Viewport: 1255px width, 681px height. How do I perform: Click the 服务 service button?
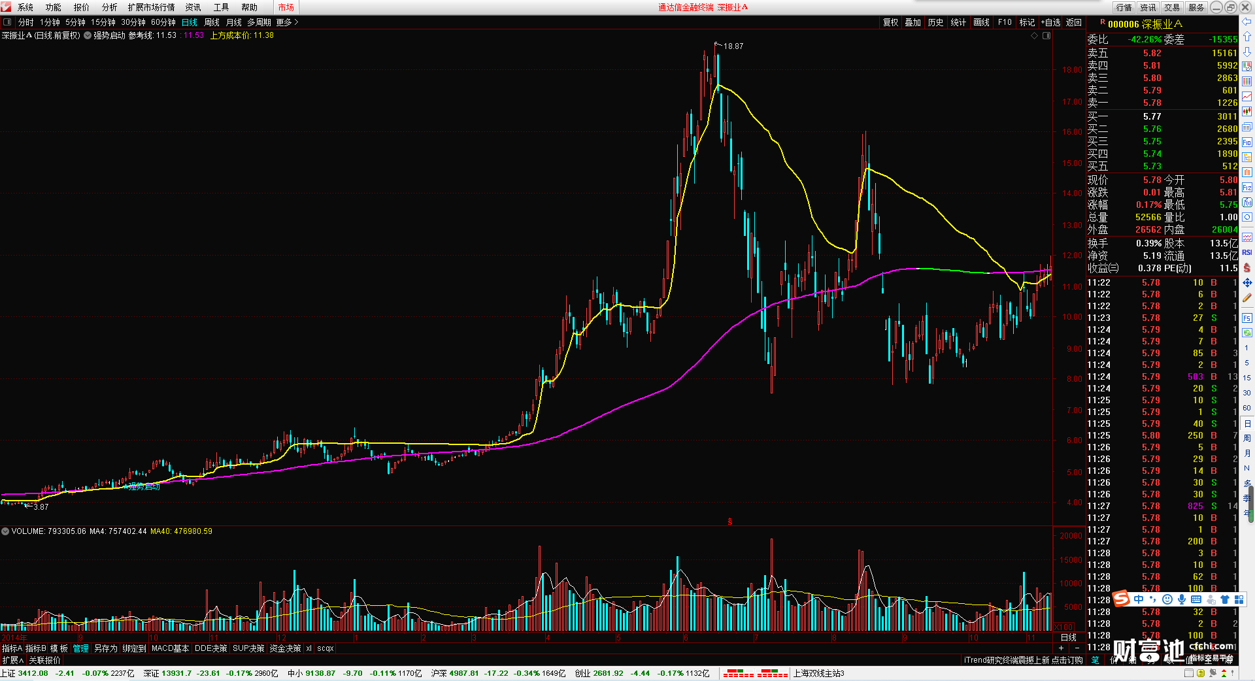[x=1196, y=7]
